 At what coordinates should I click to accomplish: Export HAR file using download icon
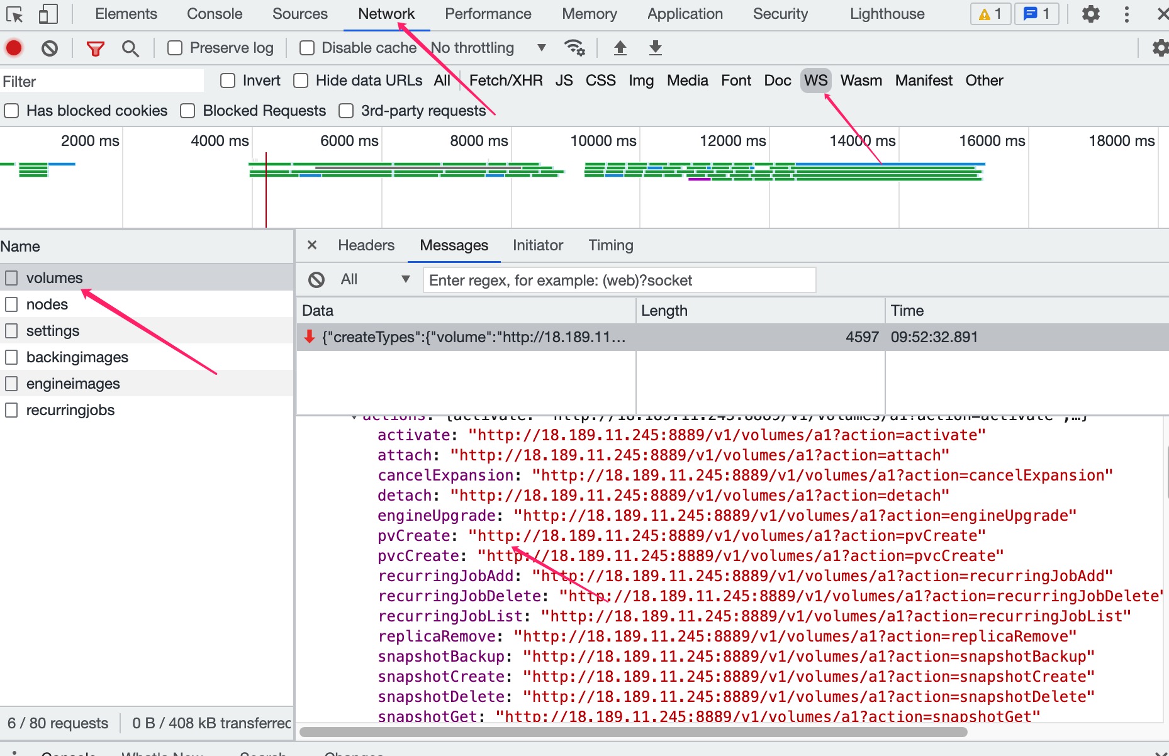click(x=655, y=48)
